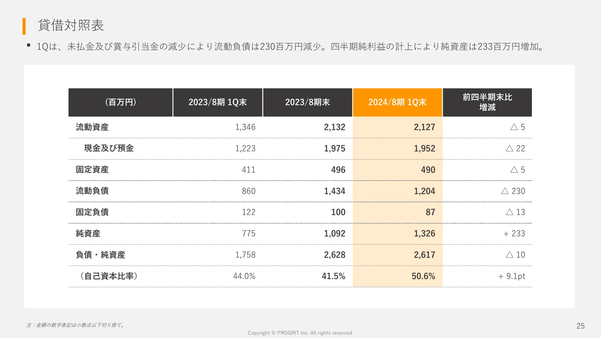Select the value 1,092

[334, 233]
